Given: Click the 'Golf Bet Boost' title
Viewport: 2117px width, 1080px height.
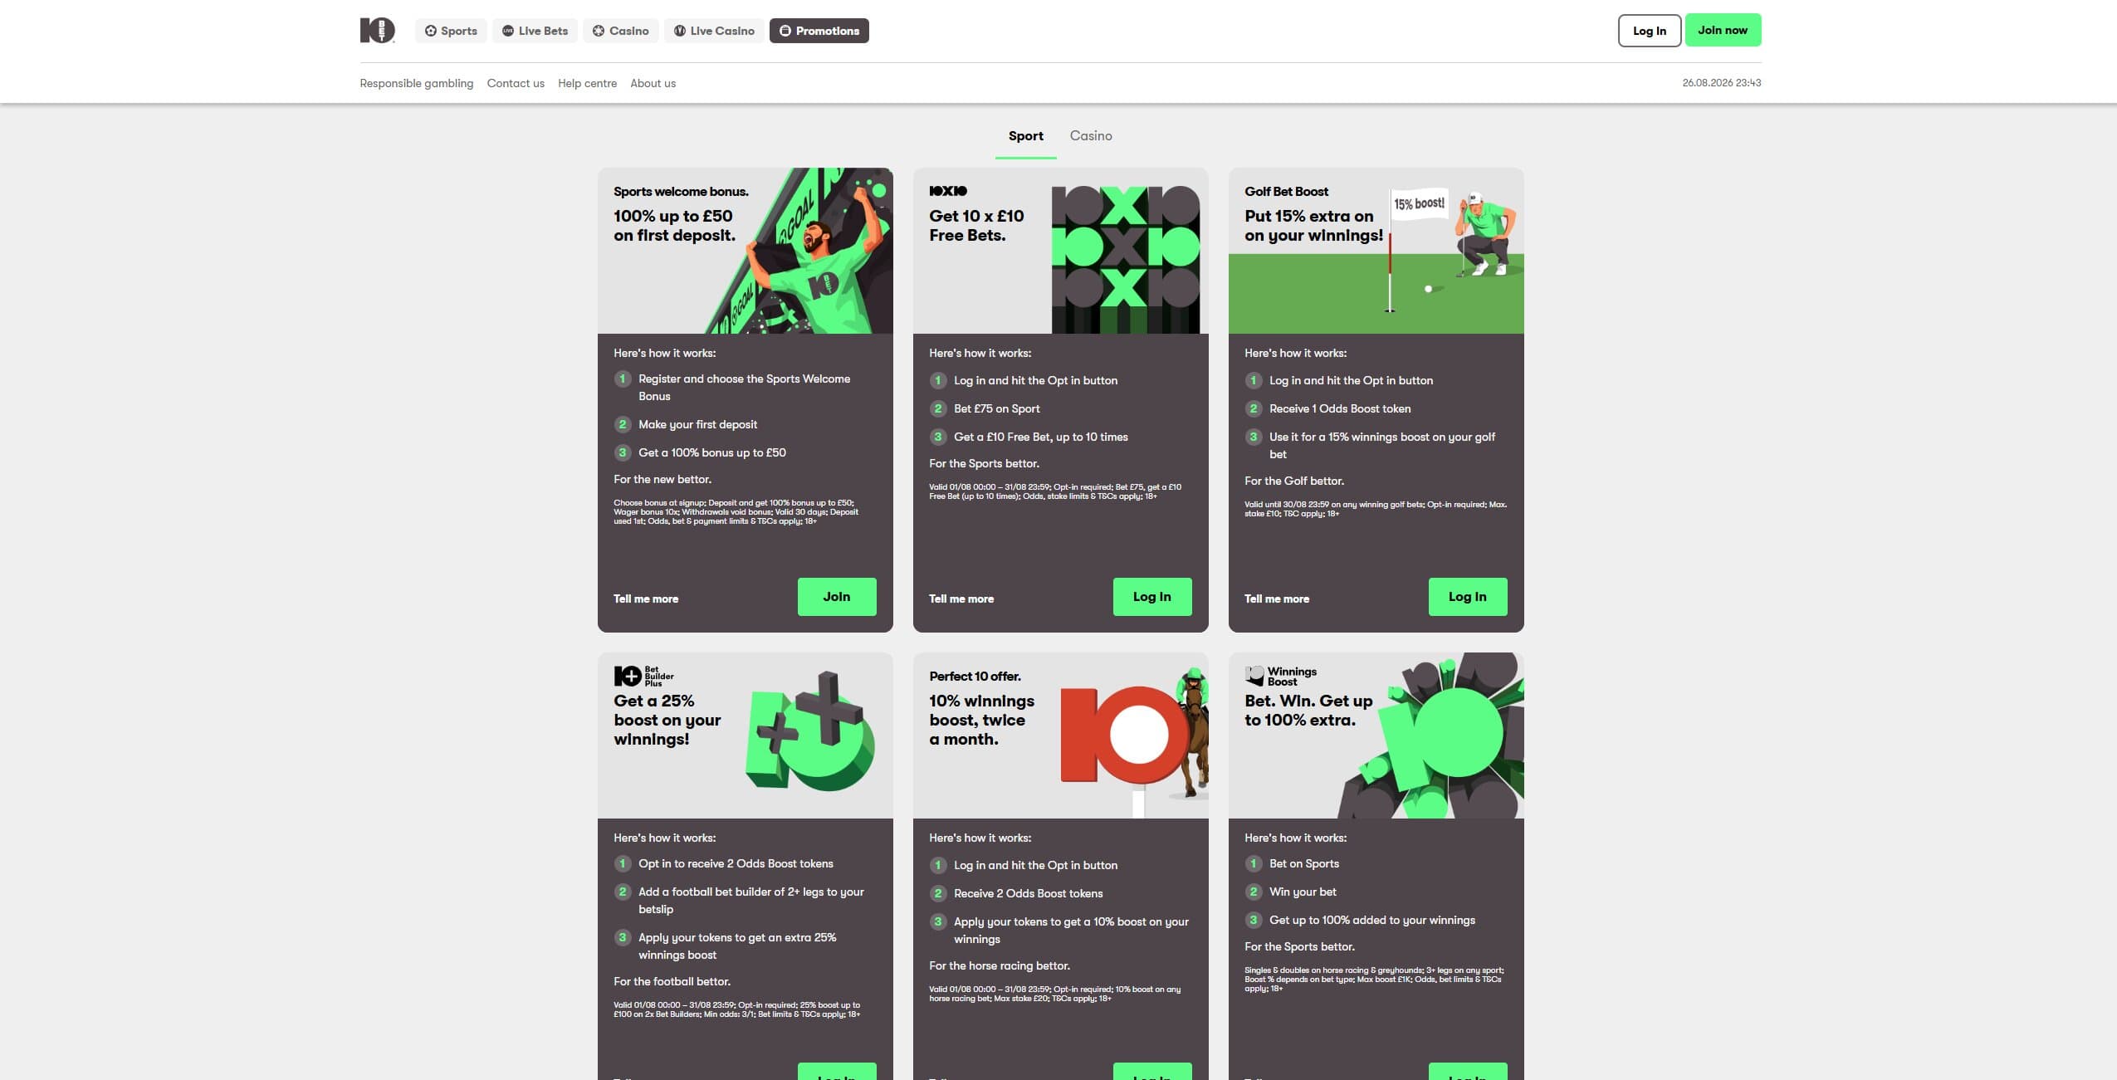Looking at the screenshot, I should [1286, 192].
